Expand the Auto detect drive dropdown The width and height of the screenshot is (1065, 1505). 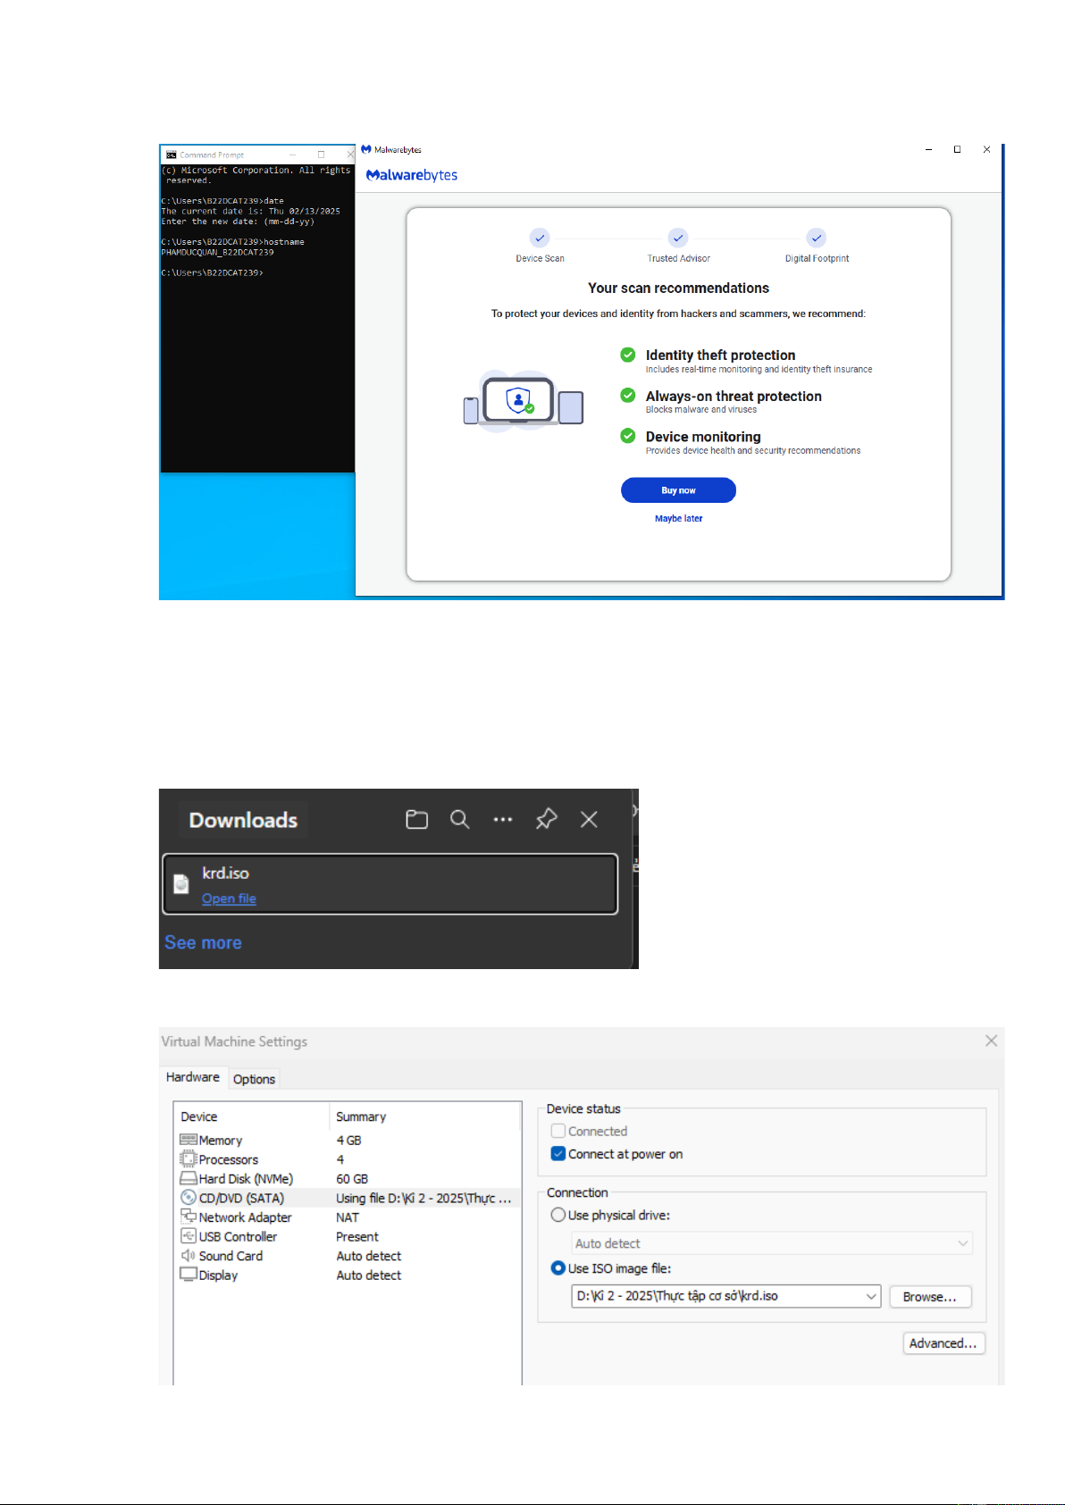point(962,1243)
